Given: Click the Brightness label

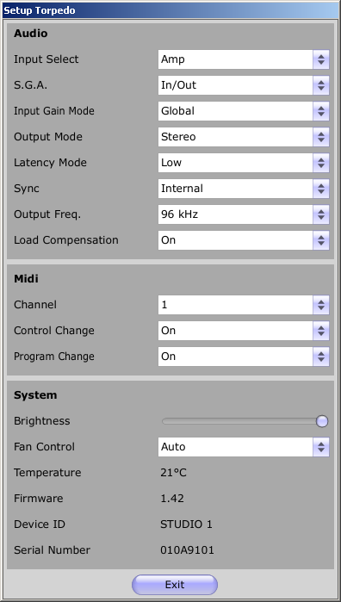Looking at the screenshot, I should point(42,421).
